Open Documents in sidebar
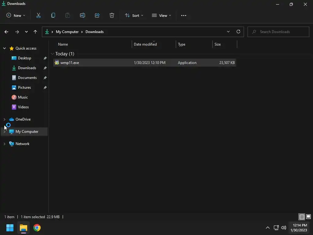 tap(27, 77)
